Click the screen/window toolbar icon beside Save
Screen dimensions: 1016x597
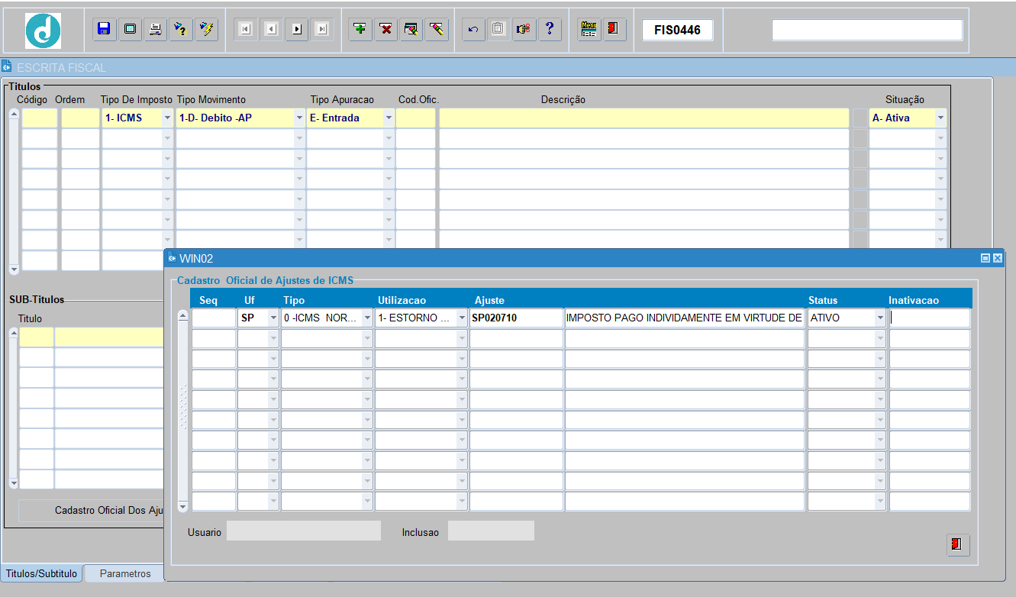point(130,30)
